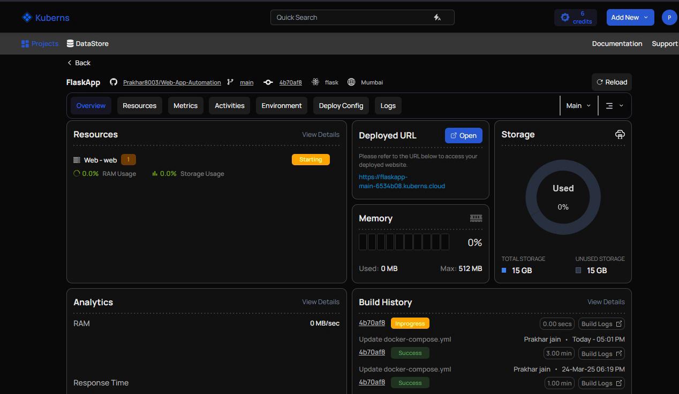
Task: Open the Deploy Config tab
Action: pos(341,106)
